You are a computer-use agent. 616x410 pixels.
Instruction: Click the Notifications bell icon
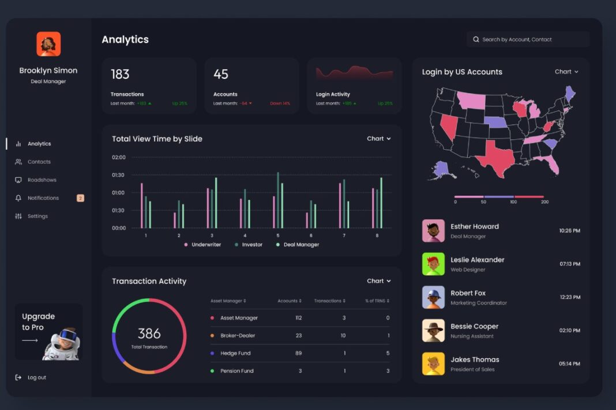click(x=18, y=198)
